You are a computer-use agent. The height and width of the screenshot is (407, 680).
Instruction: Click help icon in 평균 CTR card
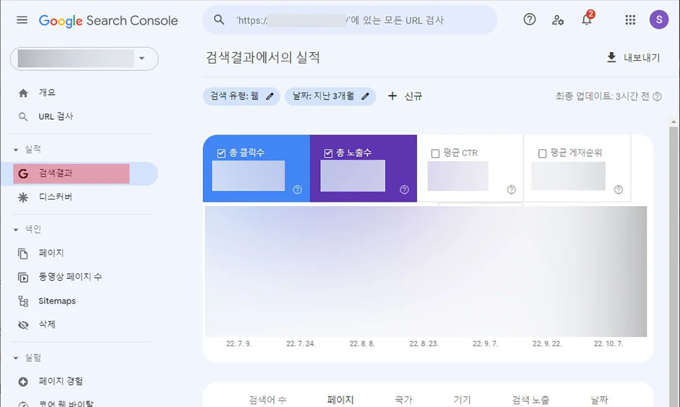coord(511,190)
